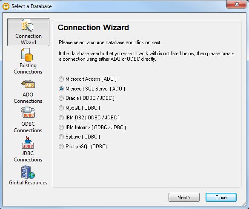
Task: Choose MySQL (ODBC) radio button
Action: (61, 108)
